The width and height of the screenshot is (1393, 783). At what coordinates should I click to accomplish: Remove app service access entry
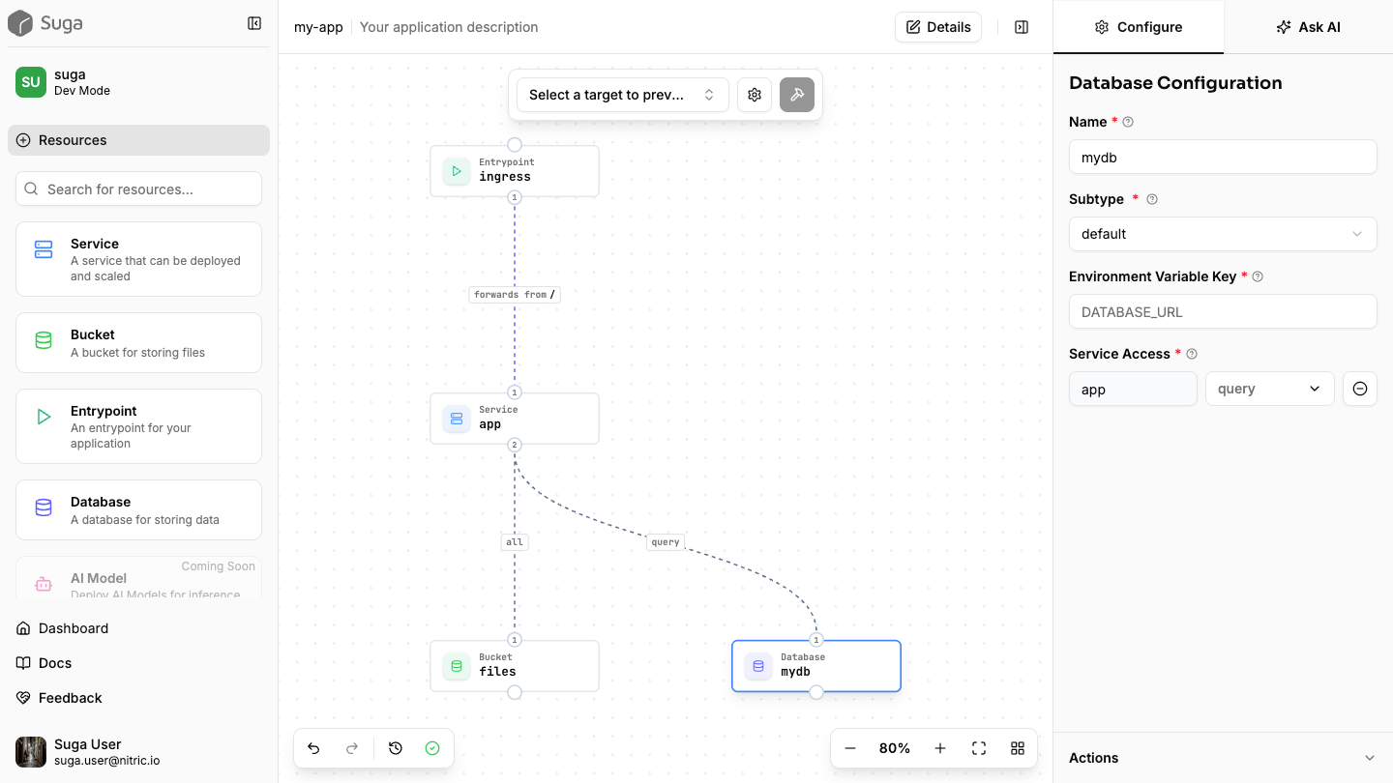pos(1360,389)
